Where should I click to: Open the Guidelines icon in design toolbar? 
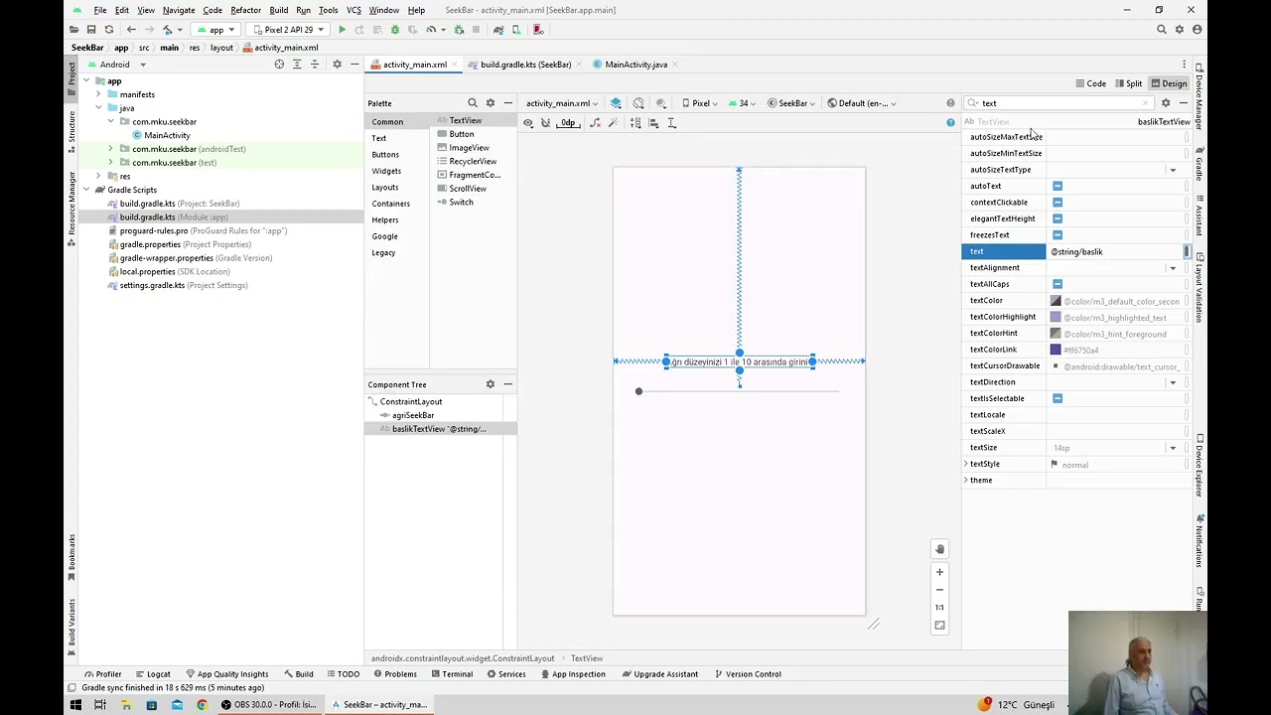pyautogui.click(x=671, y=123)
